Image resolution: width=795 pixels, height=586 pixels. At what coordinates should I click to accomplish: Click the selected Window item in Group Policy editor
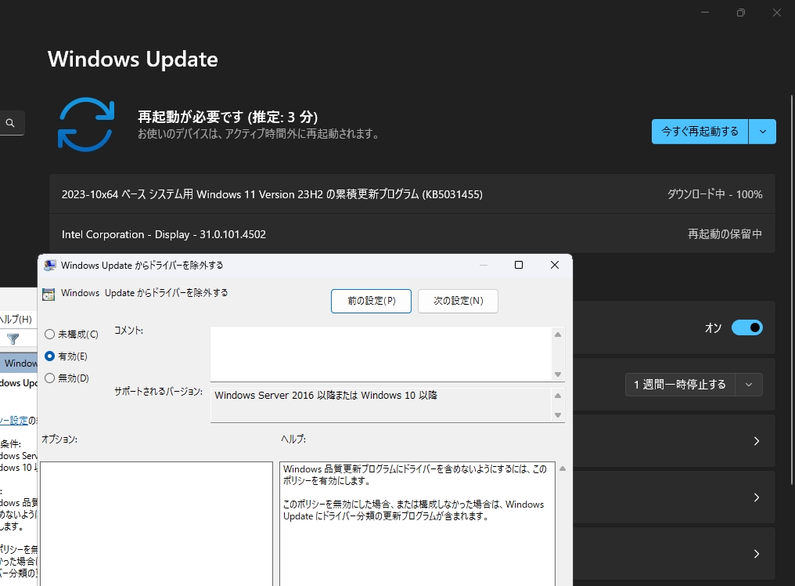[19, 363]
